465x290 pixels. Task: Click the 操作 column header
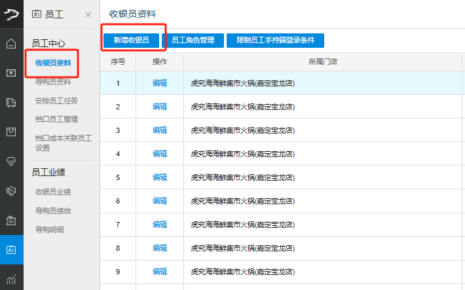pyautogui.click(x=160, y=62)
